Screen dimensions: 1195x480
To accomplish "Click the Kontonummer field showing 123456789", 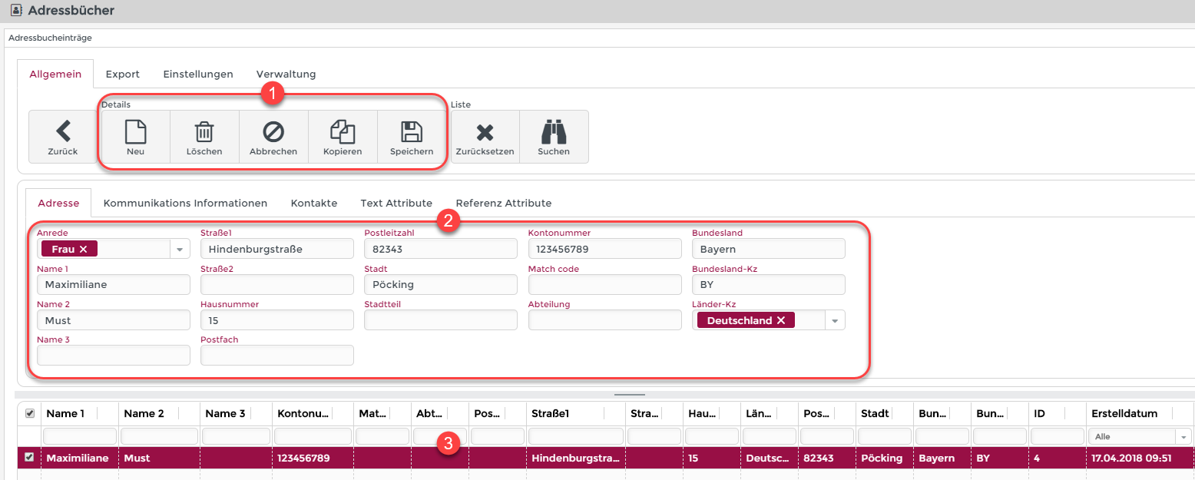I will pyautogui.click(x=605, y=249).
